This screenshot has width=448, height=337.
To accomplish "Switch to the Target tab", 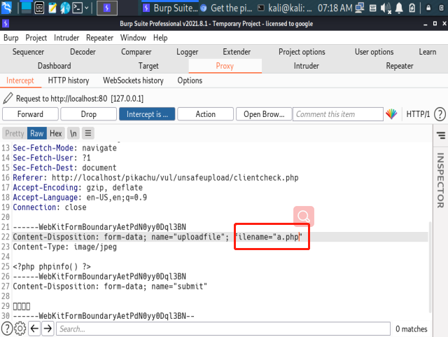I will pos(148,66).
